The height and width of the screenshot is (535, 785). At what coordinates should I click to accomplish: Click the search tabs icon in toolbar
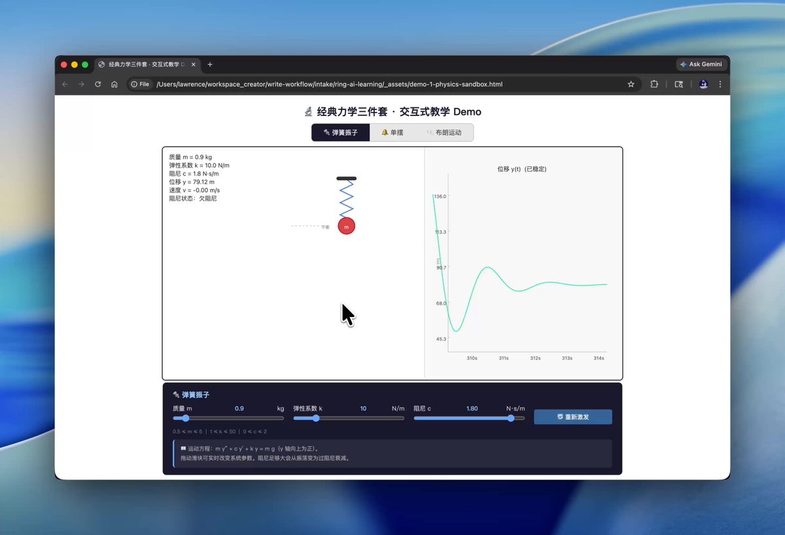[x=679, y=84]
